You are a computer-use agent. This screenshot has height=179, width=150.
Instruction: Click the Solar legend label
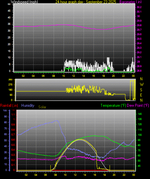(42, 107)
